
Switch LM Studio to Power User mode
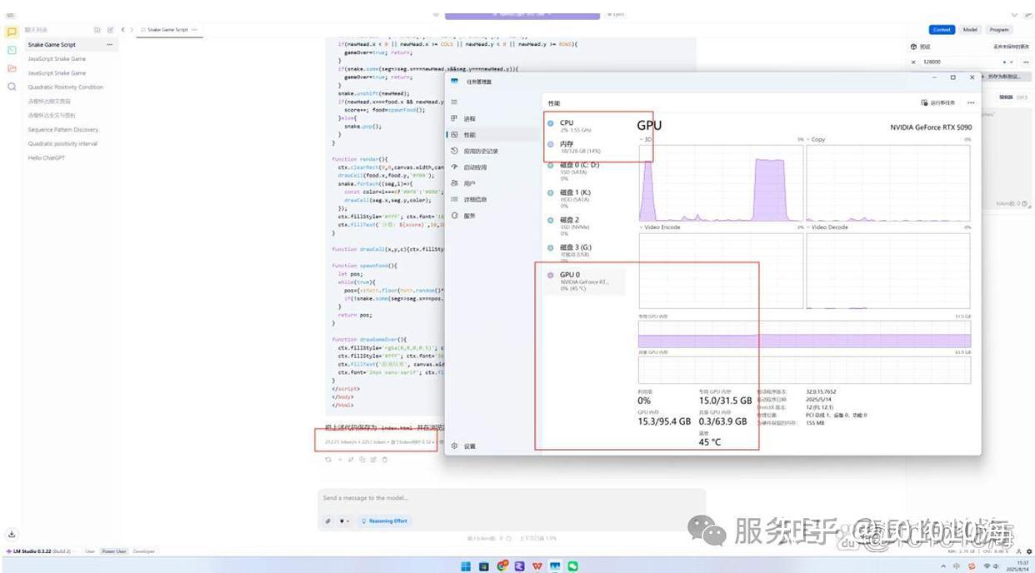click(x=113, y=551)
